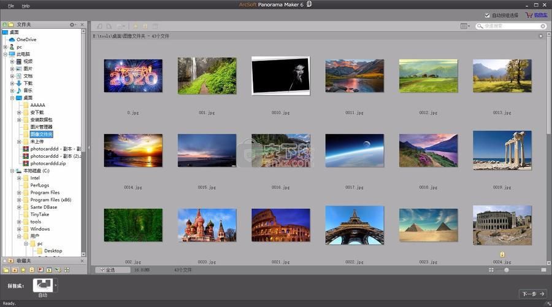Select the 0023.jpg pyramids thumbnail
This screenshot has height=307, width=552.
tap(429, 225)
